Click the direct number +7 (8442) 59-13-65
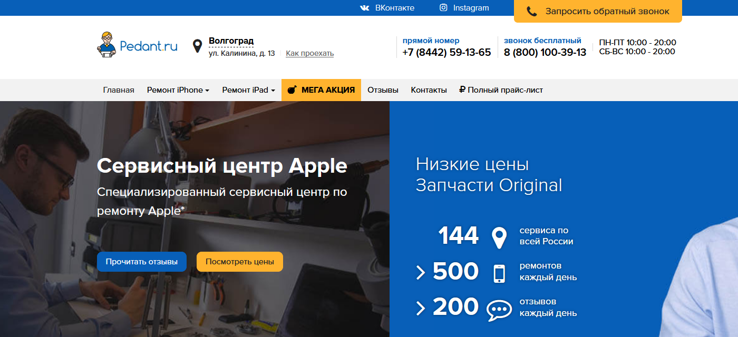738x337 pixels. tap(446, 52)
